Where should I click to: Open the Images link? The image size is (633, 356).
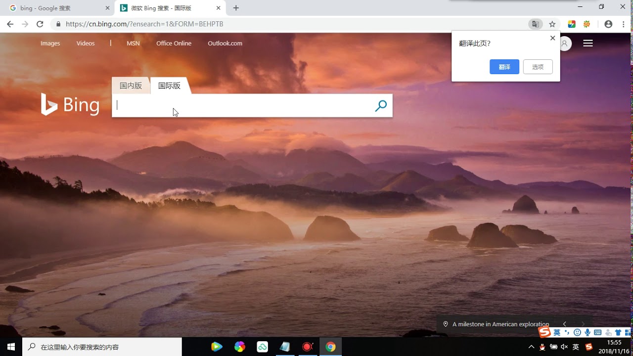(50, 44)
